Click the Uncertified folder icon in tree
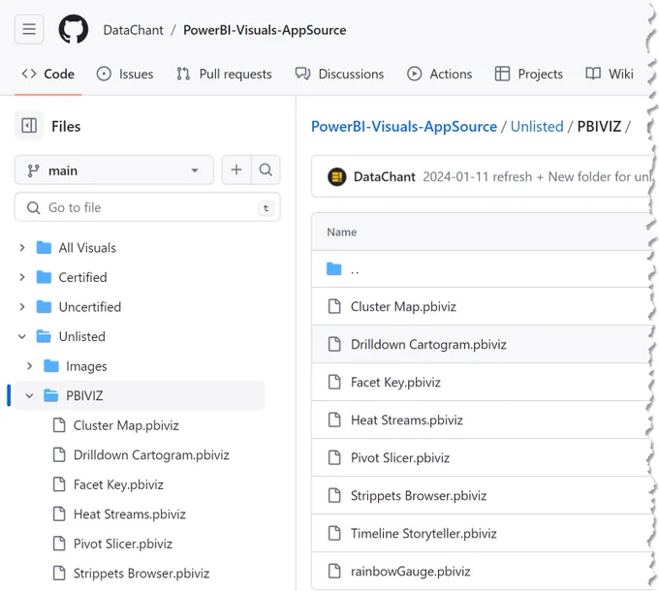 click(44, 307)
